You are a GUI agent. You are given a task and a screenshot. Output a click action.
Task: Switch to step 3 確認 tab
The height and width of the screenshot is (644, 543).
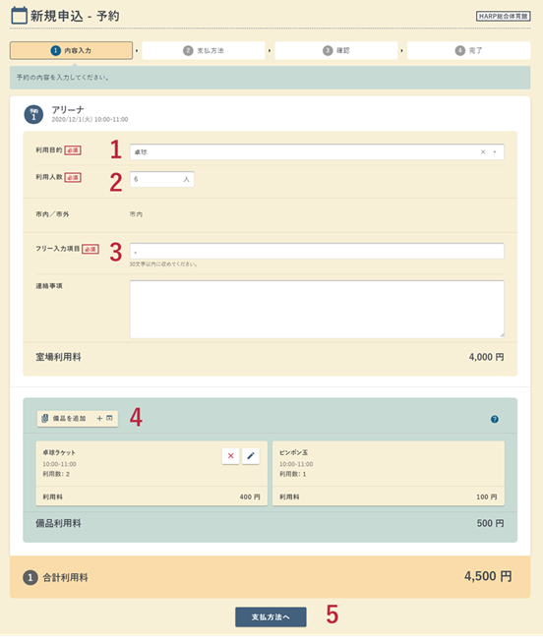(336, 50)
